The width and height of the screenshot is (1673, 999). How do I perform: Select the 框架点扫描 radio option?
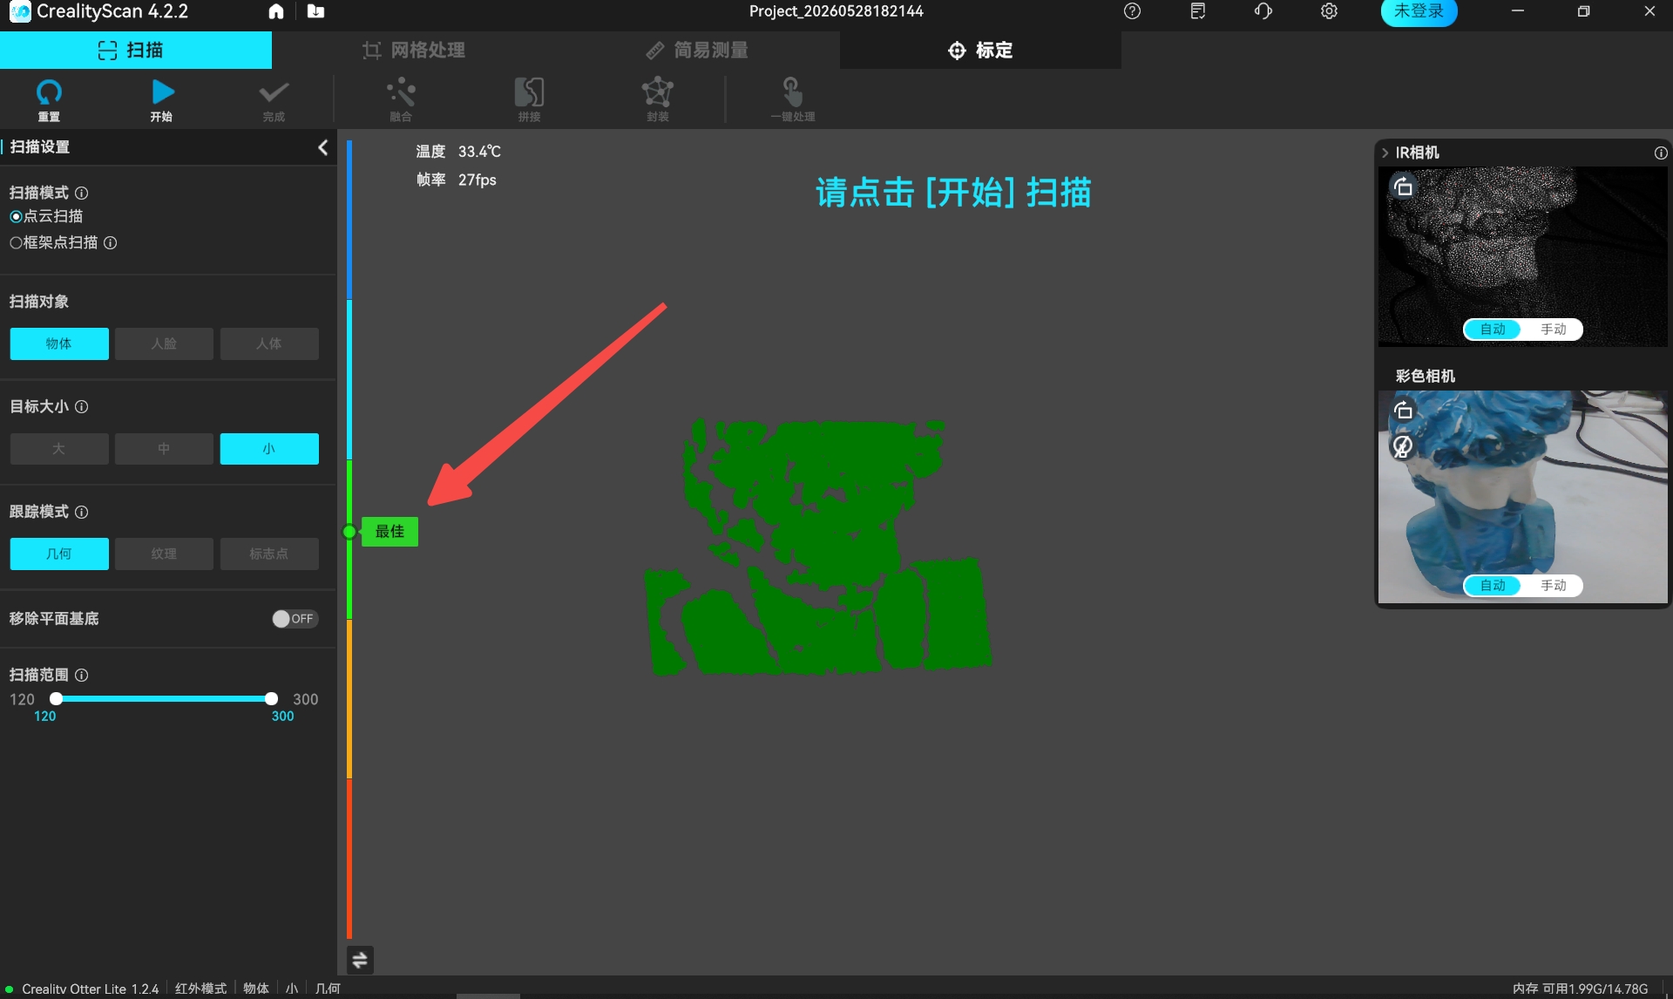(54, 242)
